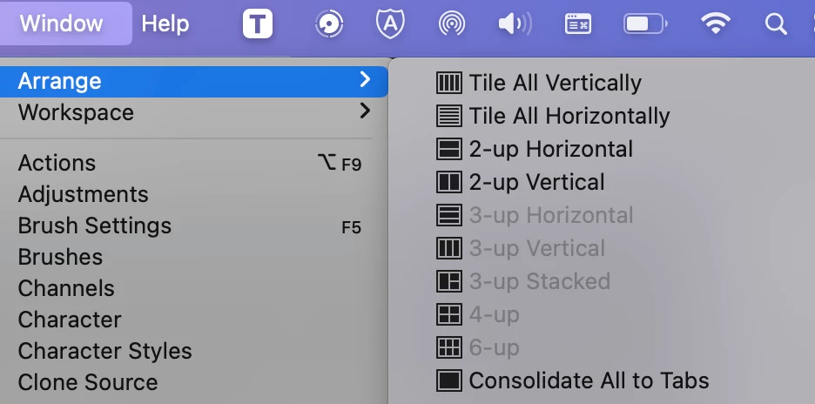Click the Consolidate All to Tabs icon

tap(448, 380)
